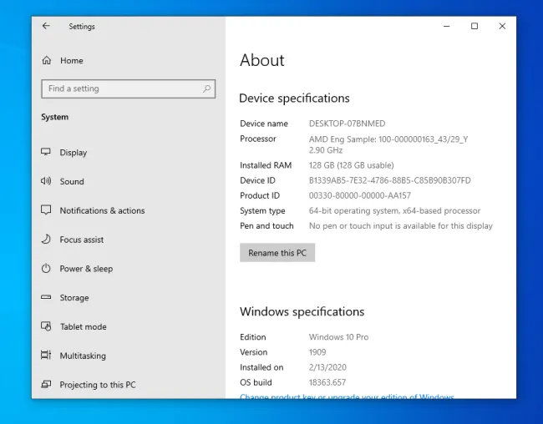Click the Storage drive icon

47,298
